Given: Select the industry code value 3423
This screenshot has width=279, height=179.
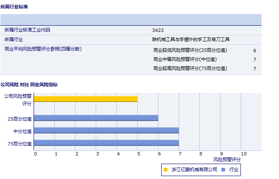Looking at the screenshot, I should click(158, 30).
